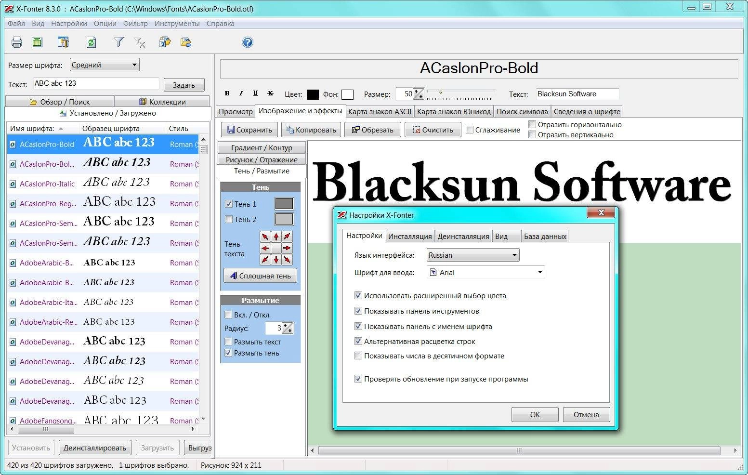Set shadow direction to down arrow
The width and height of the screenshot is (748, 475).
276,260
